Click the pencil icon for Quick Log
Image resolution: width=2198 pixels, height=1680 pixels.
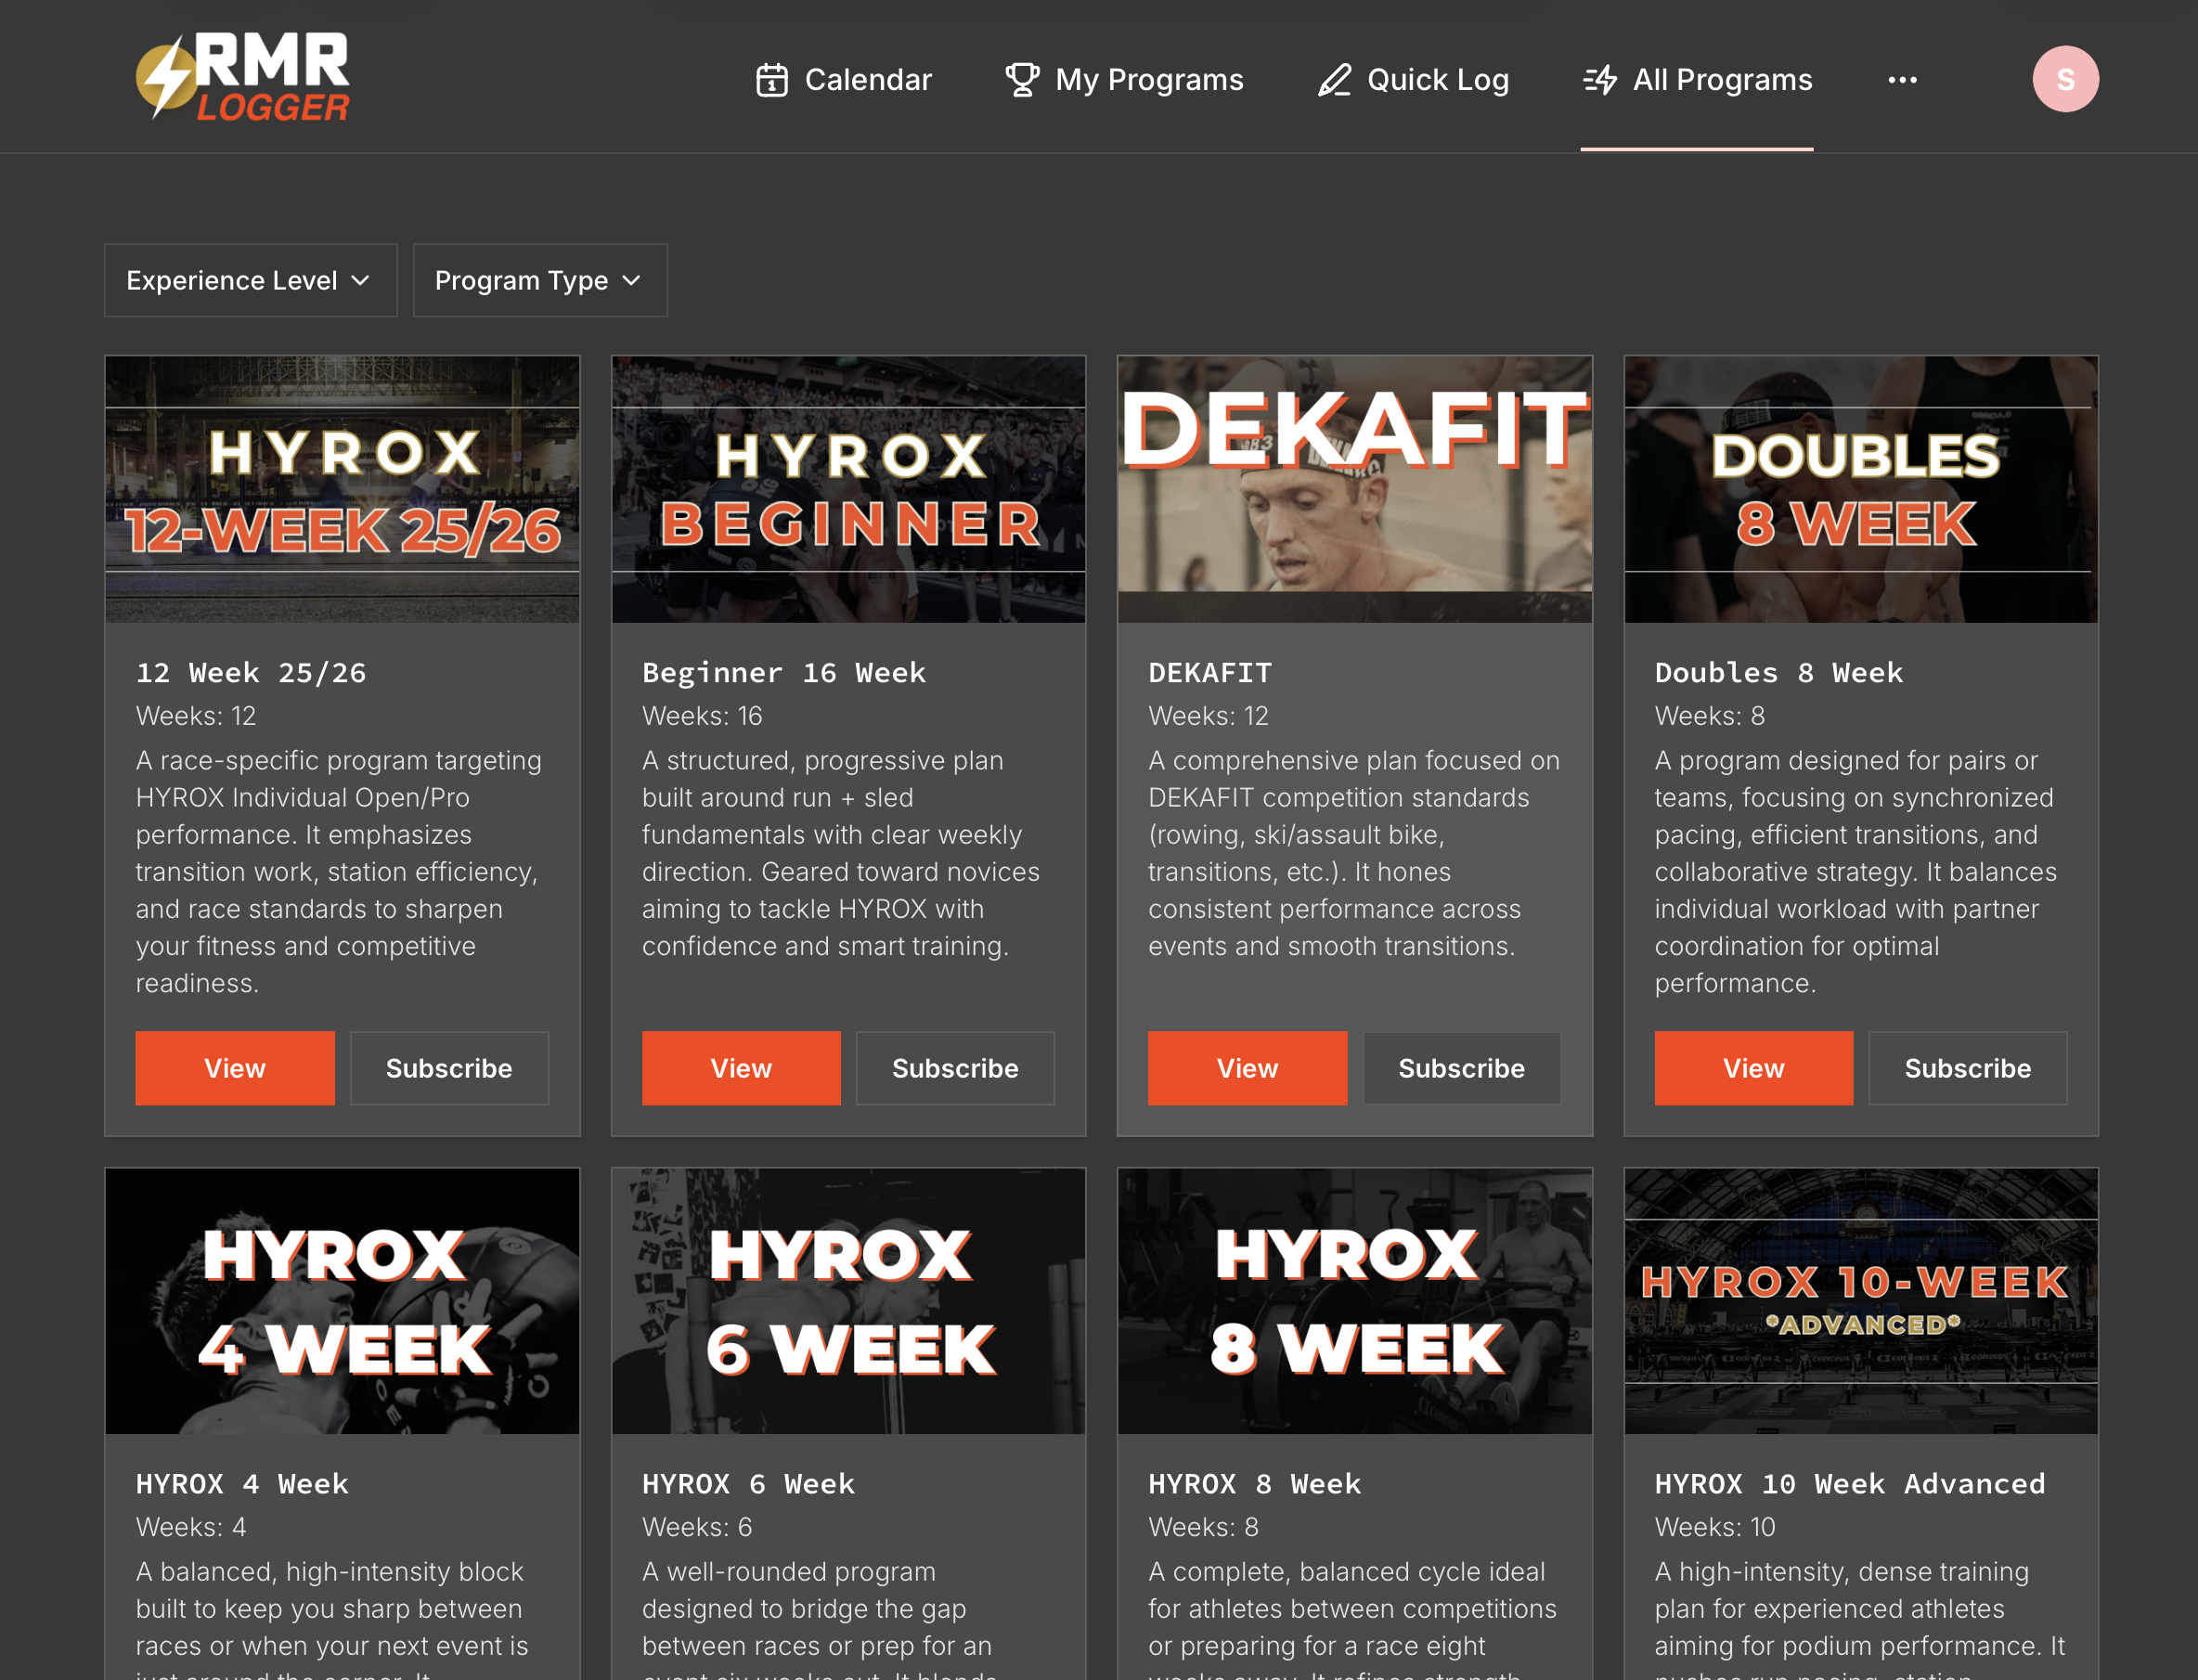[x=1334, y=80]
